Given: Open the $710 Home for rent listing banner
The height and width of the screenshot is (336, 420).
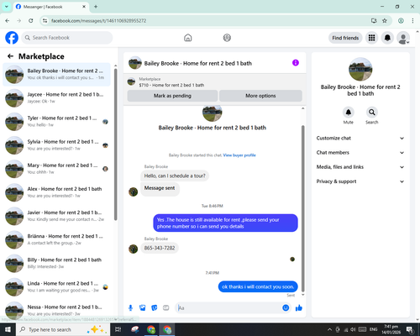Looking at the screenshot, I should pyautogui.click(x=214, y=81).
